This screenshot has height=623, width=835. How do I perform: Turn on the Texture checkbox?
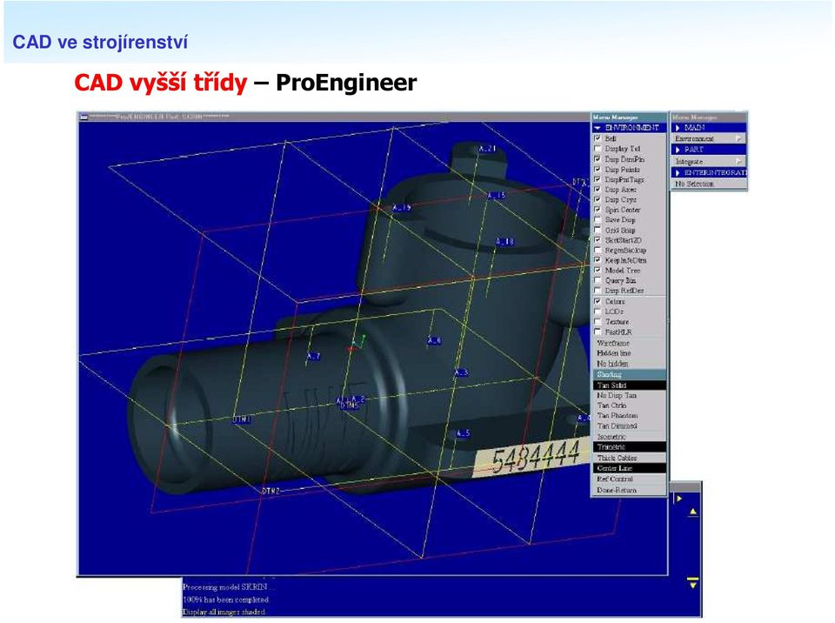tap(598, 321)
